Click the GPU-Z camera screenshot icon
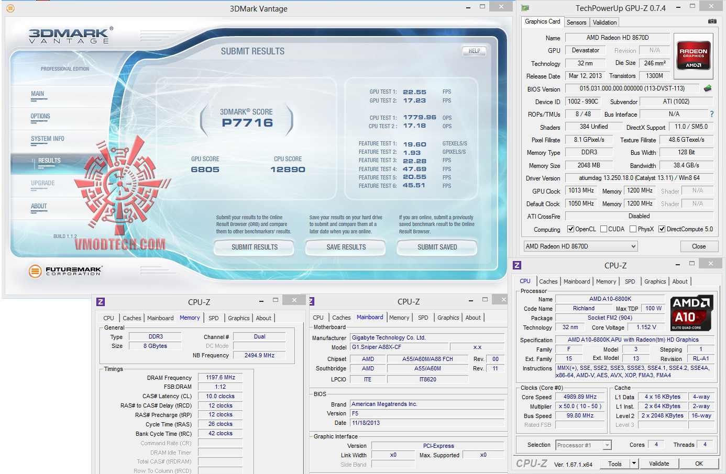 (712, 21)
